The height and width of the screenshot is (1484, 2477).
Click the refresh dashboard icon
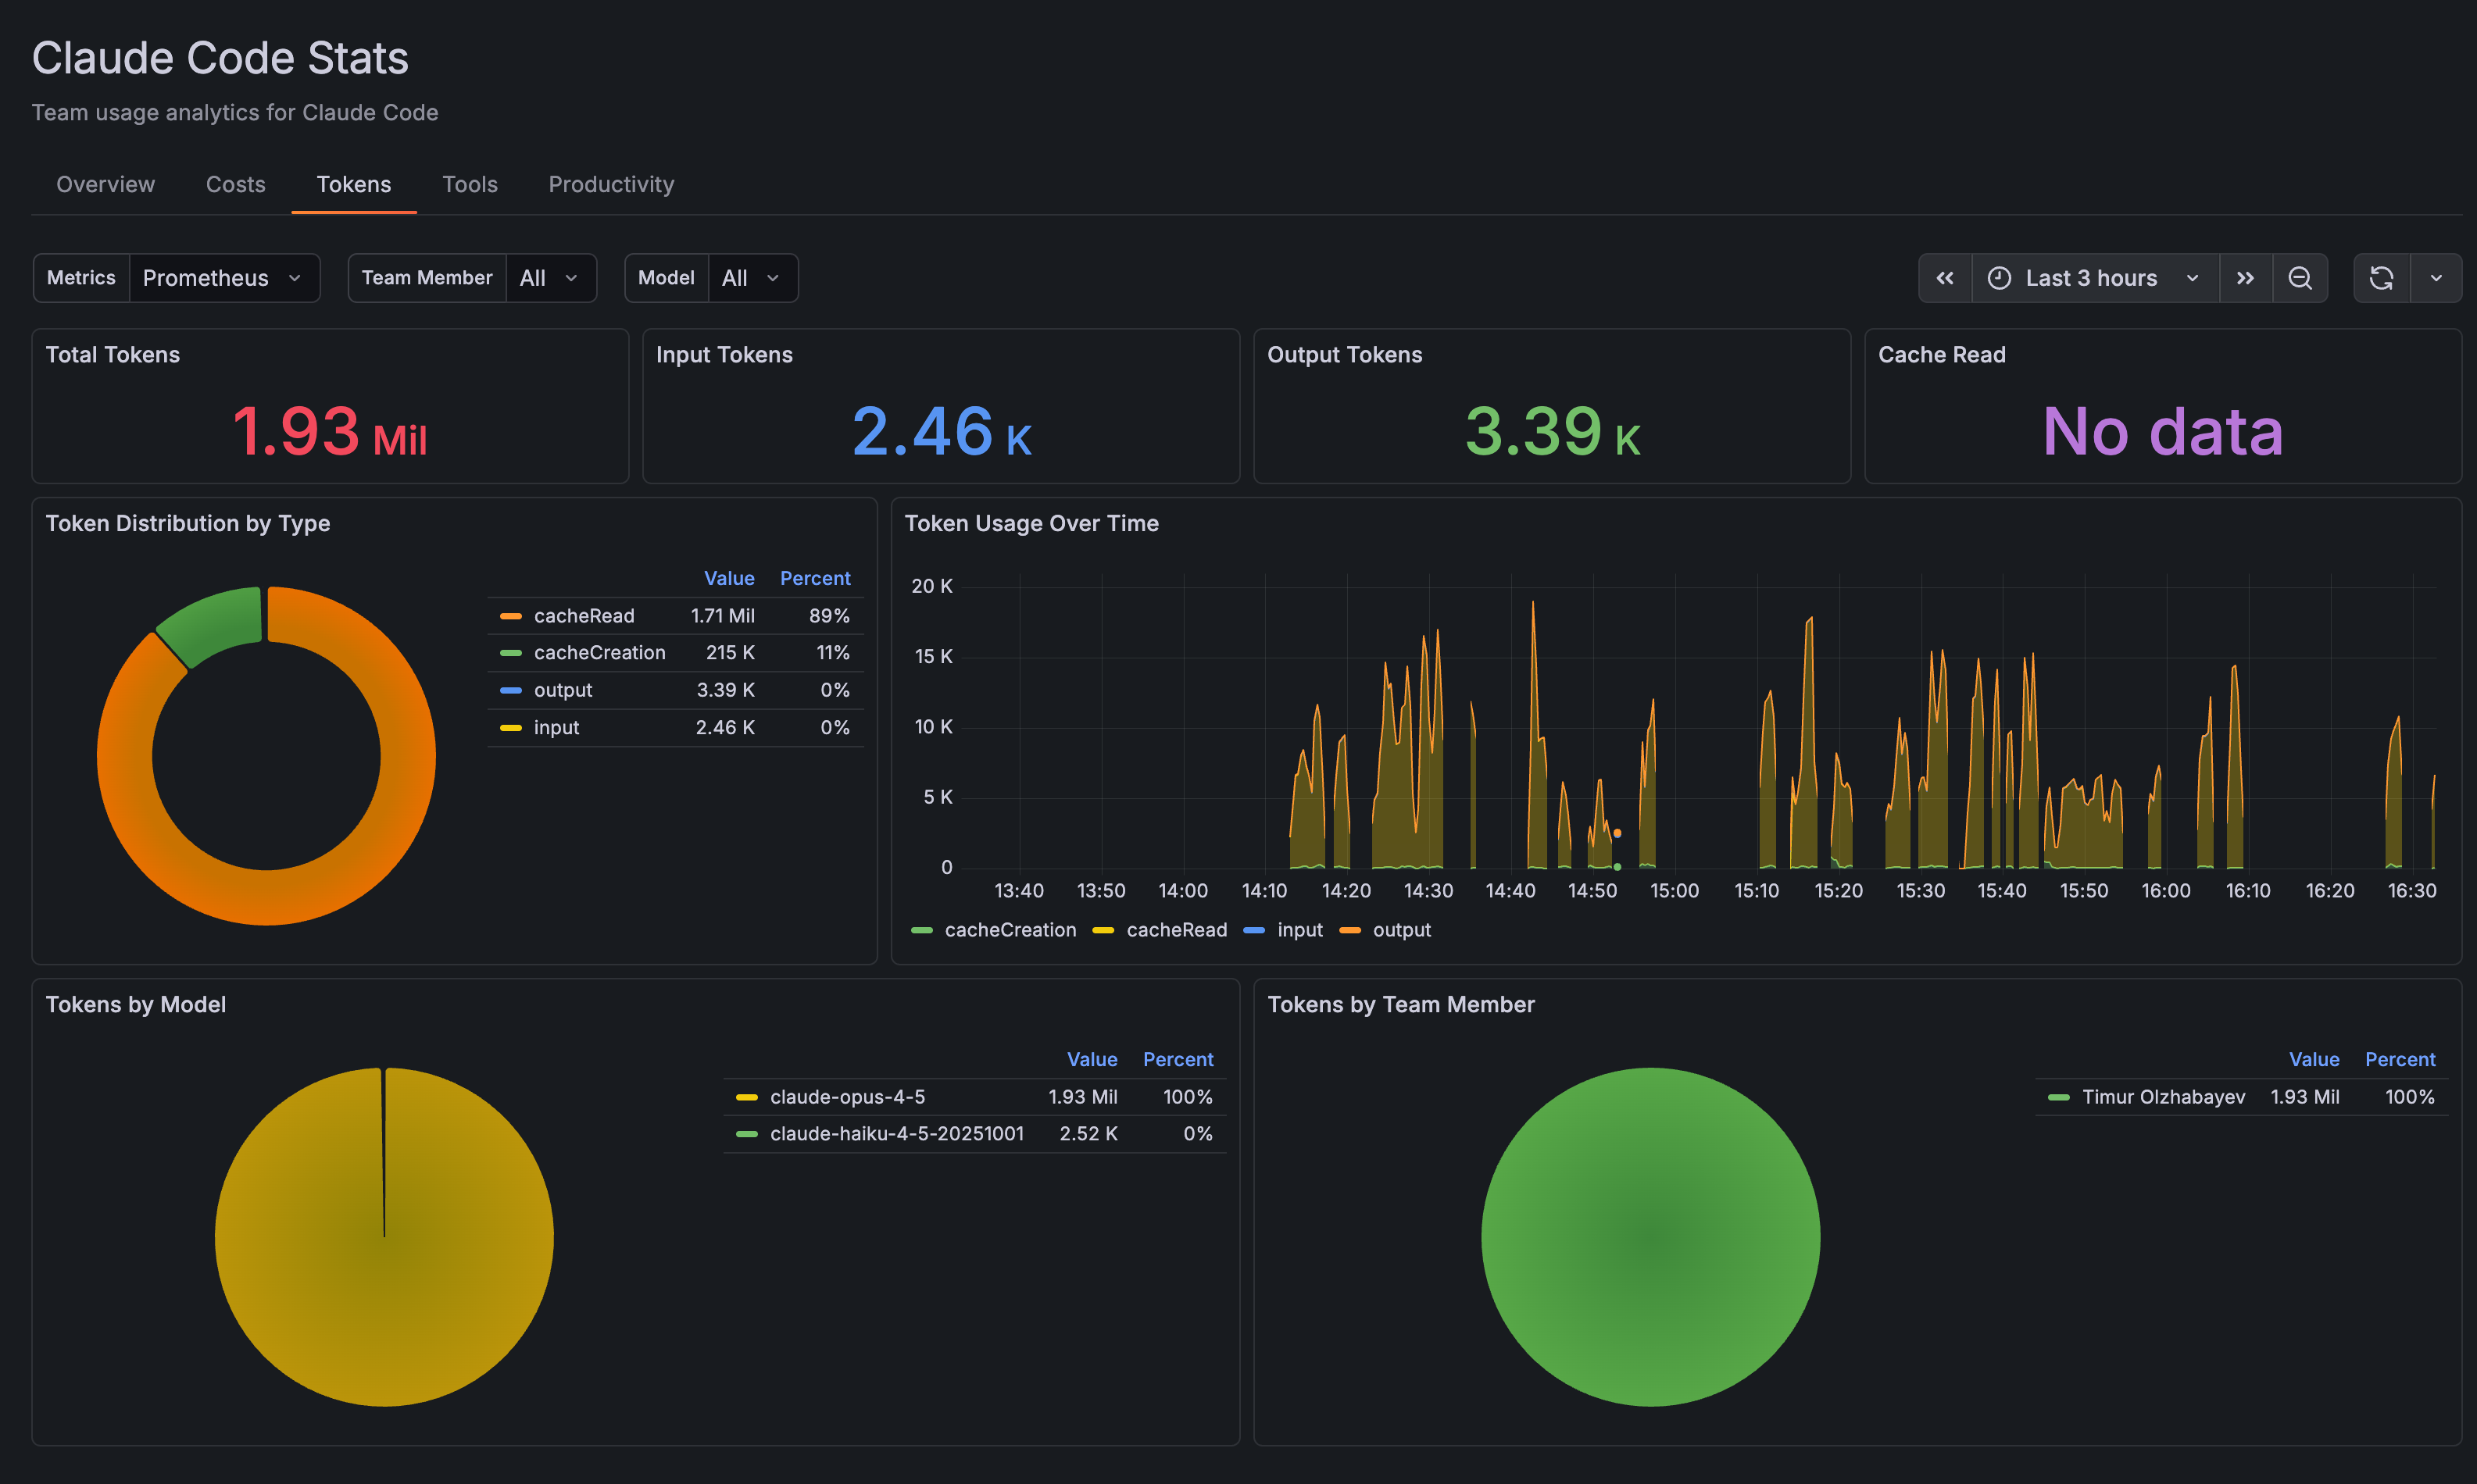(2381, 278)
